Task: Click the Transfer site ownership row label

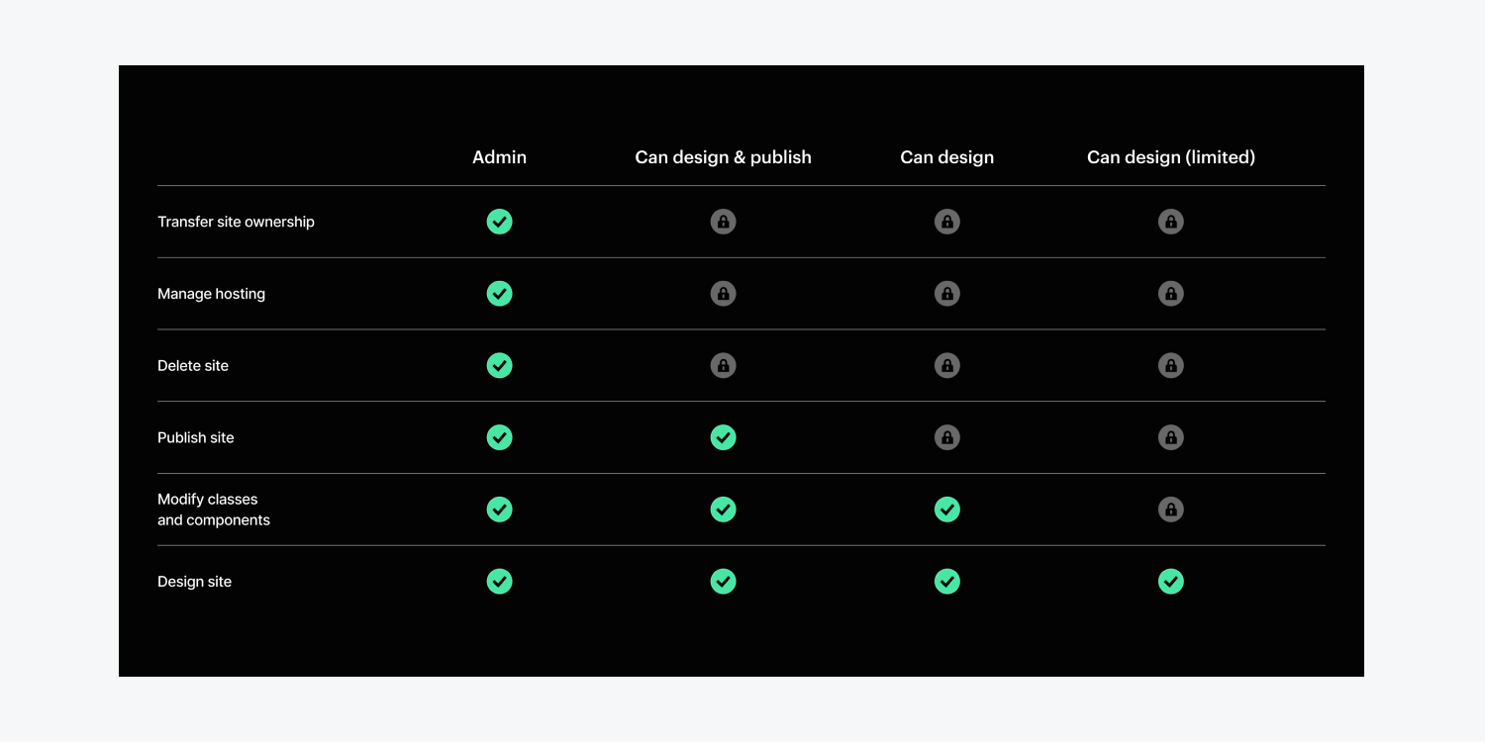Action: (236, 222)
